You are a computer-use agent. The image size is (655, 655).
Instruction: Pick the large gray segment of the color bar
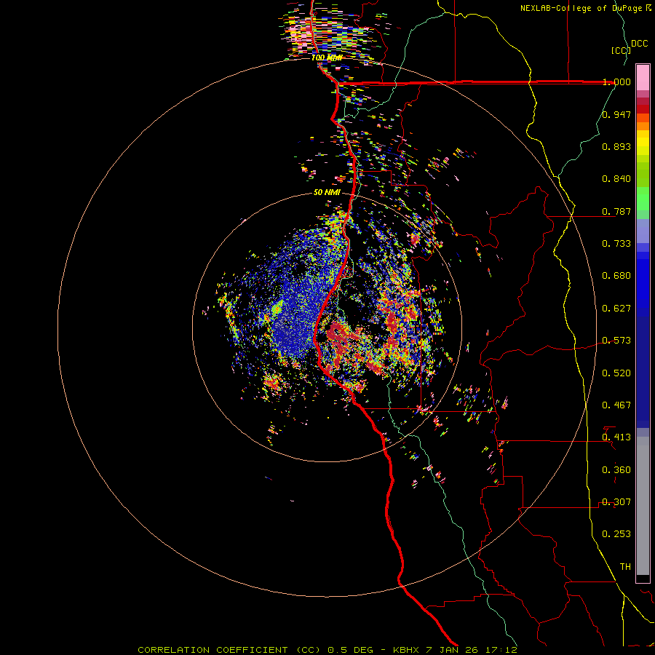click(x=643, y=506)
